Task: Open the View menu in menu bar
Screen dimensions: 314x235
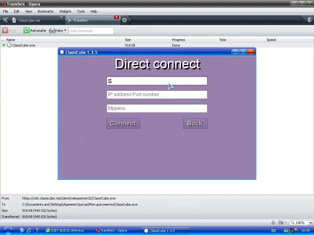Action: [x=29, y=11]
